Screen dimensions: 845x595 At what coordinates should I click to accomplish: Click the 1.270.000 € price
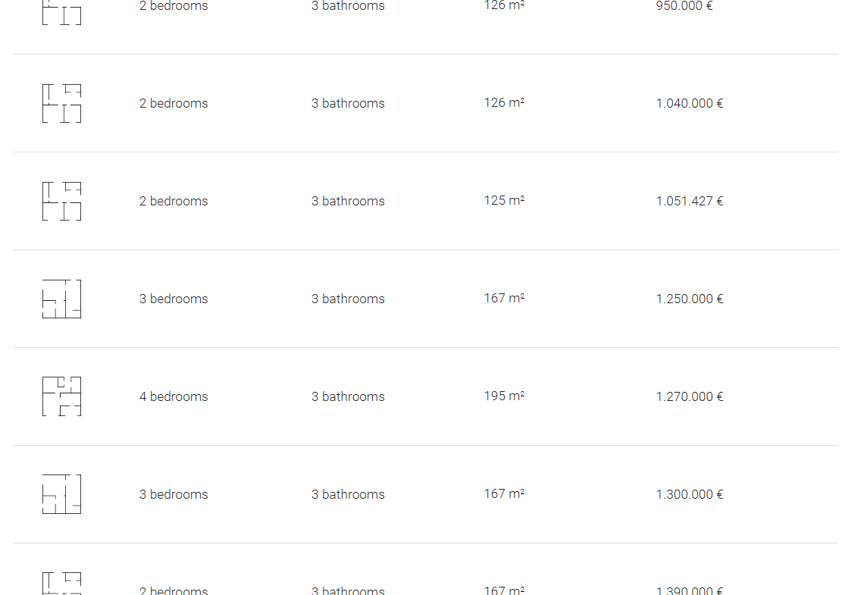[x=690, y=396]
